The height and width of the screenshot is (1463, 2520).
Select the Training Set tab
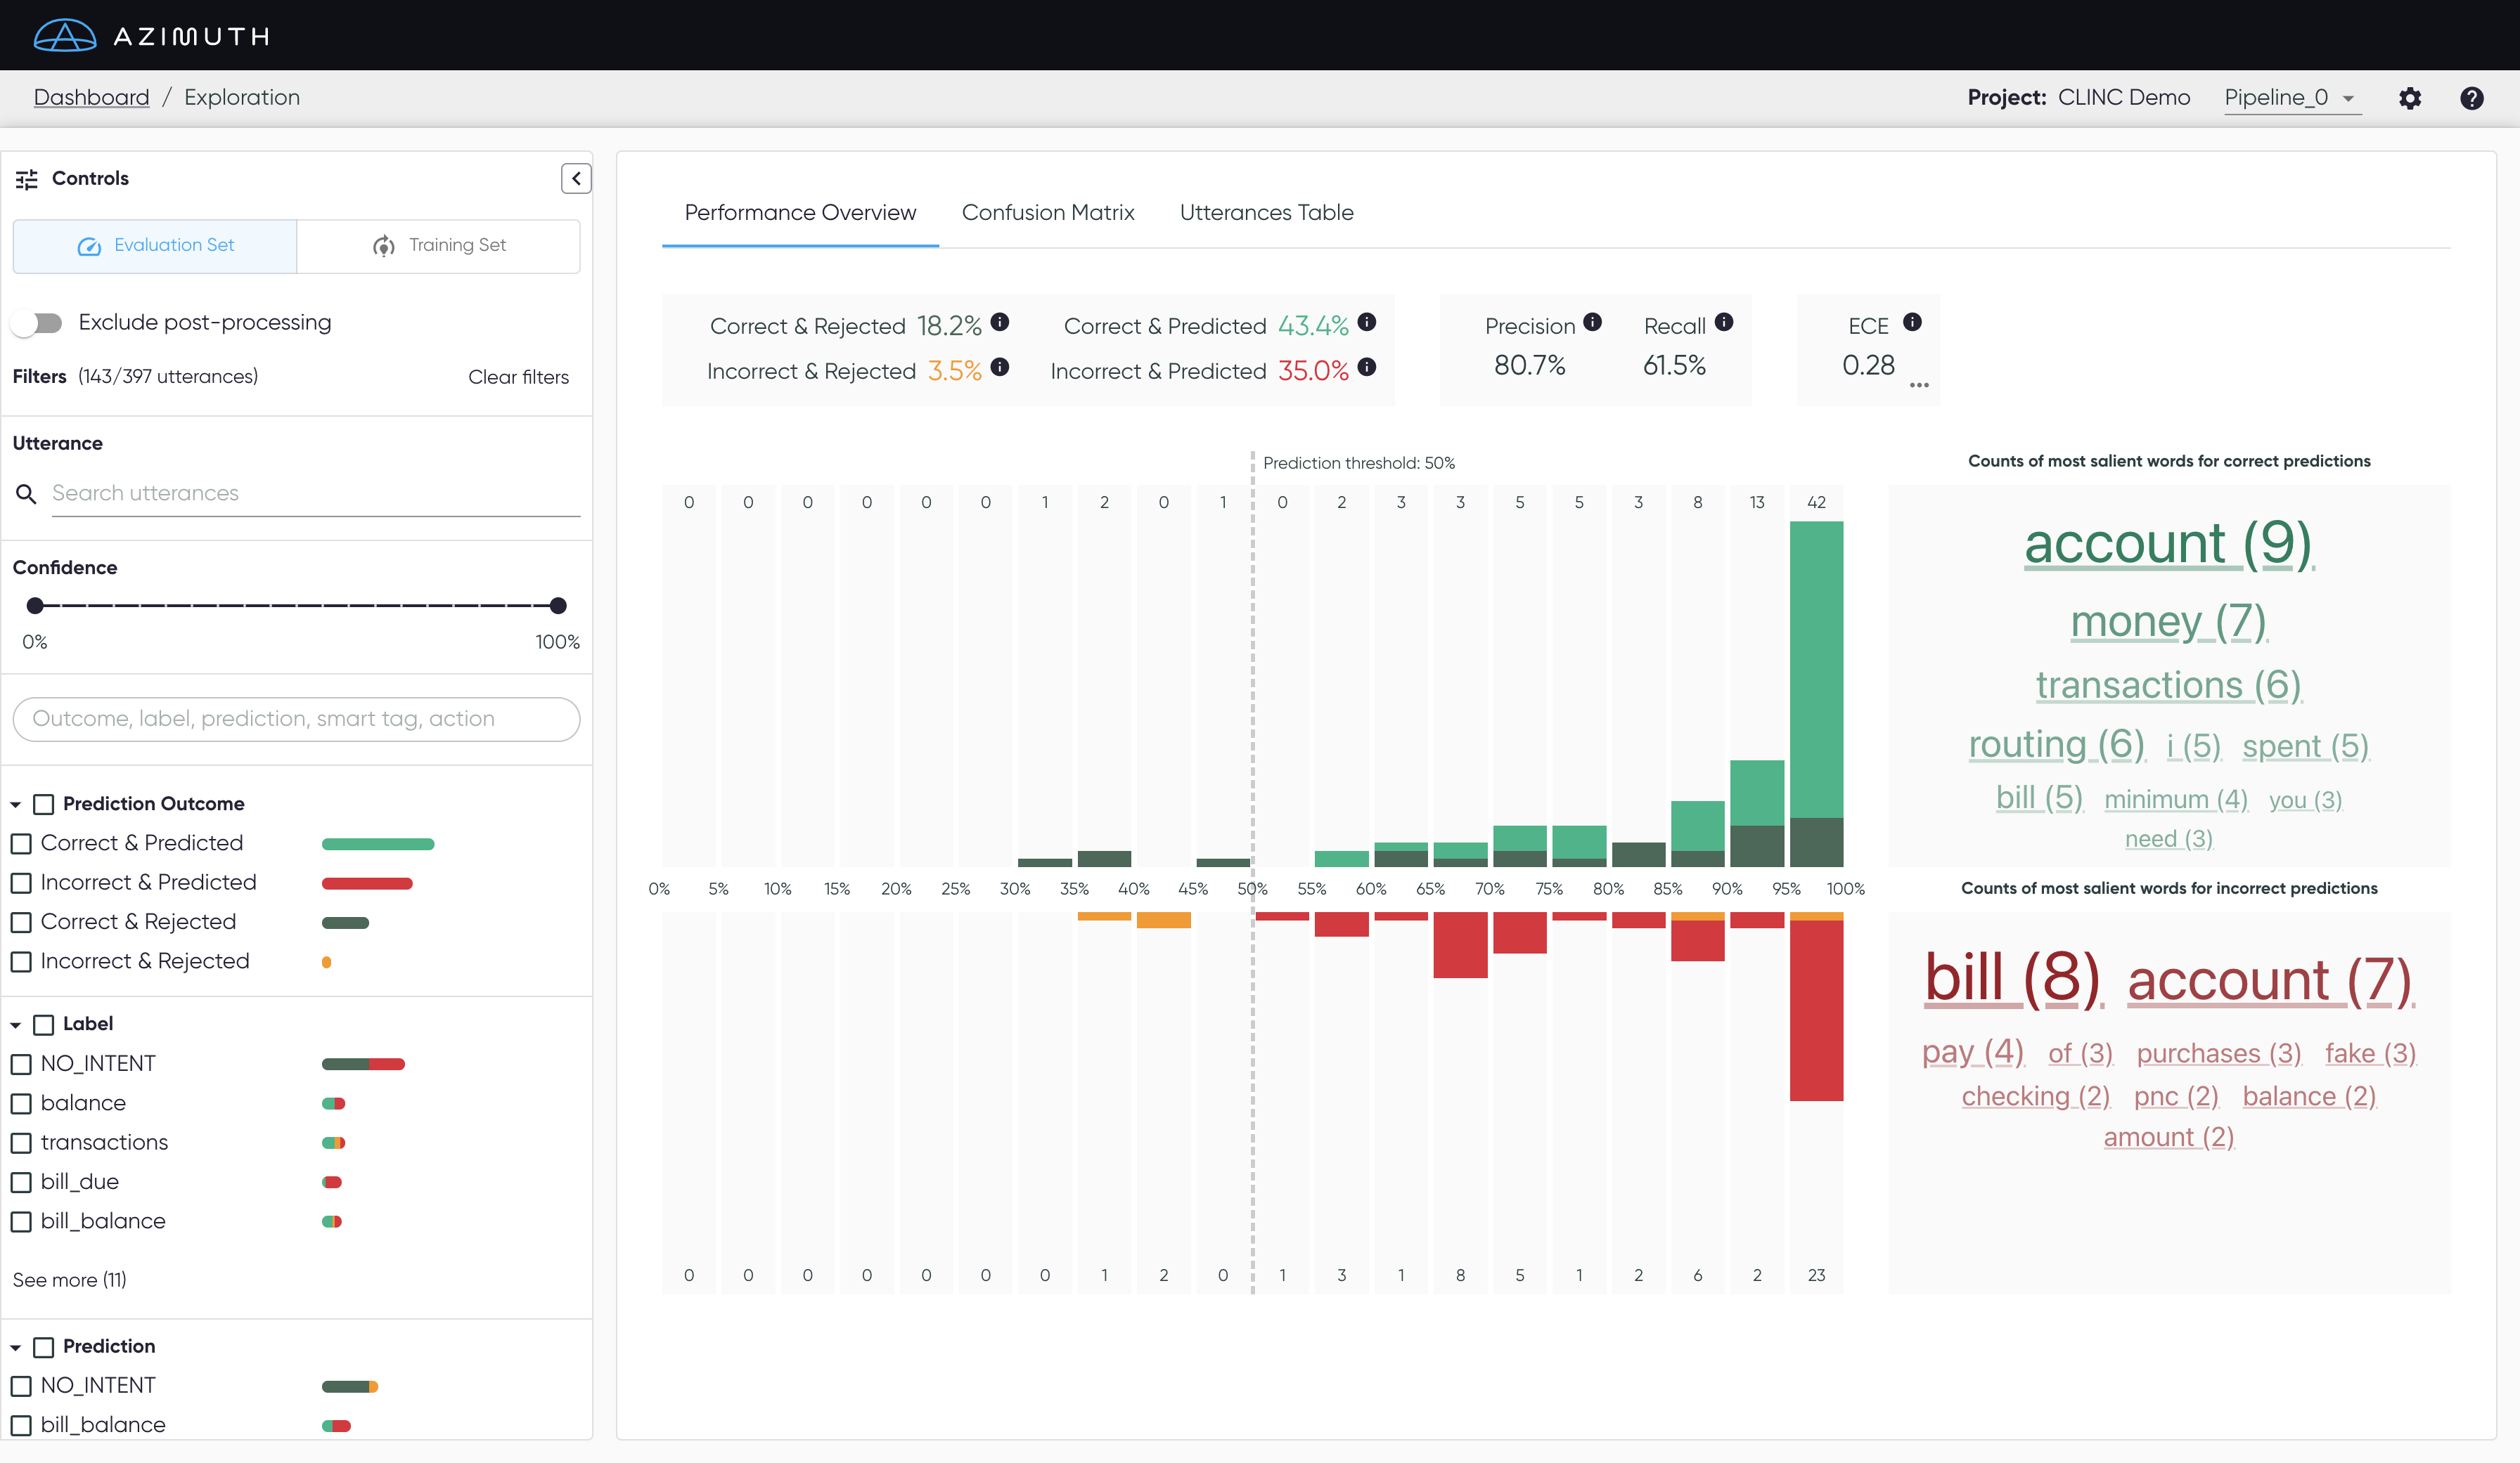[438, 246]
